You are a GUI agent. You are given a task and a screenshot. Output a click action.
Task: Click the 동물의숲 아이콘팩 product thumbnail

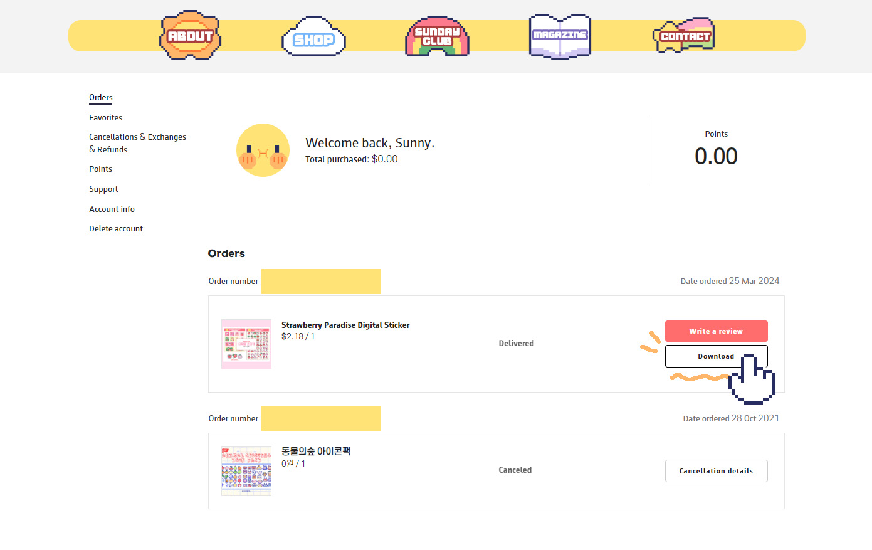pos(246,471)
